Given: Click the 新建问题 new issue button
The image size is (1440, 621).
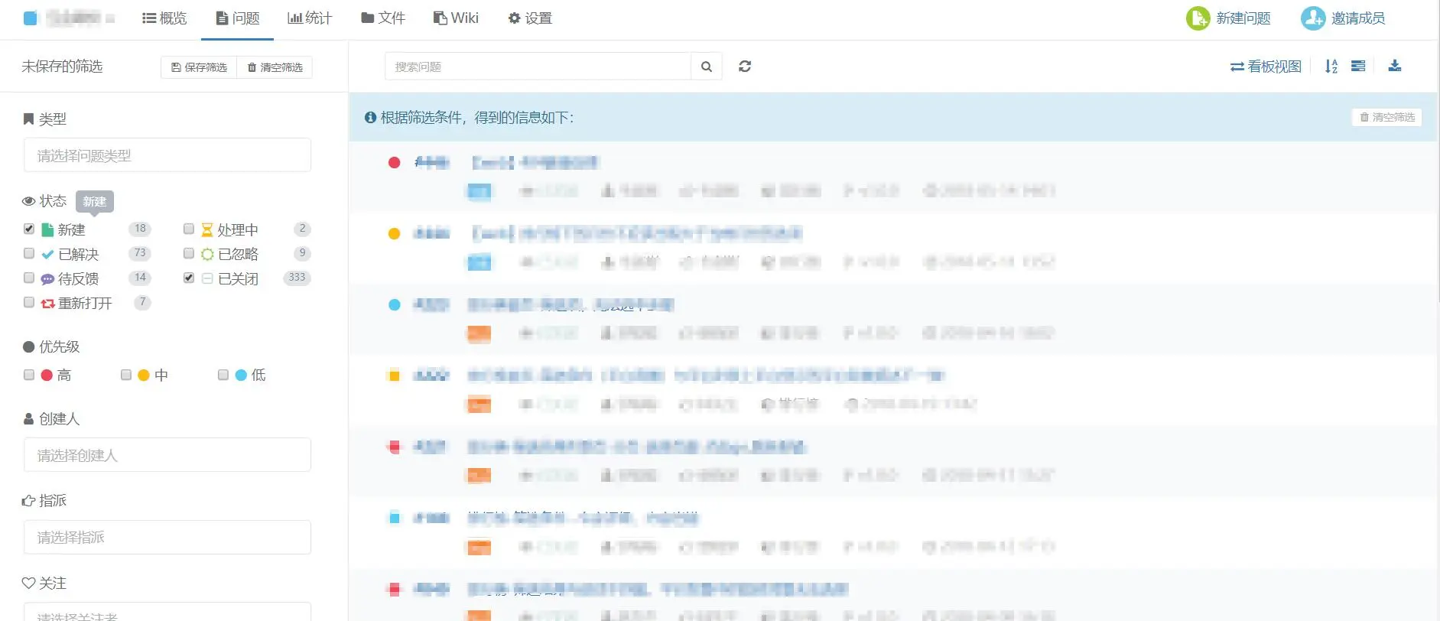Looking at the screenshot, I should click(x=1228, y=18).
